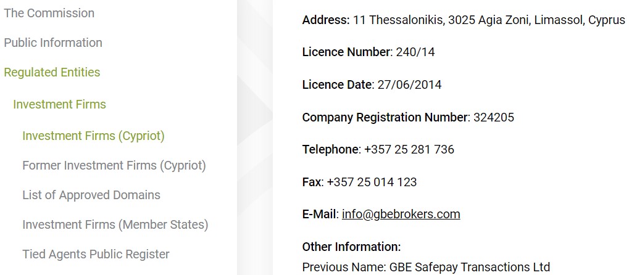This screenshot has height=275, width=629.
Task: Open List of Approved Domains
Action: [x=91, y=195]
